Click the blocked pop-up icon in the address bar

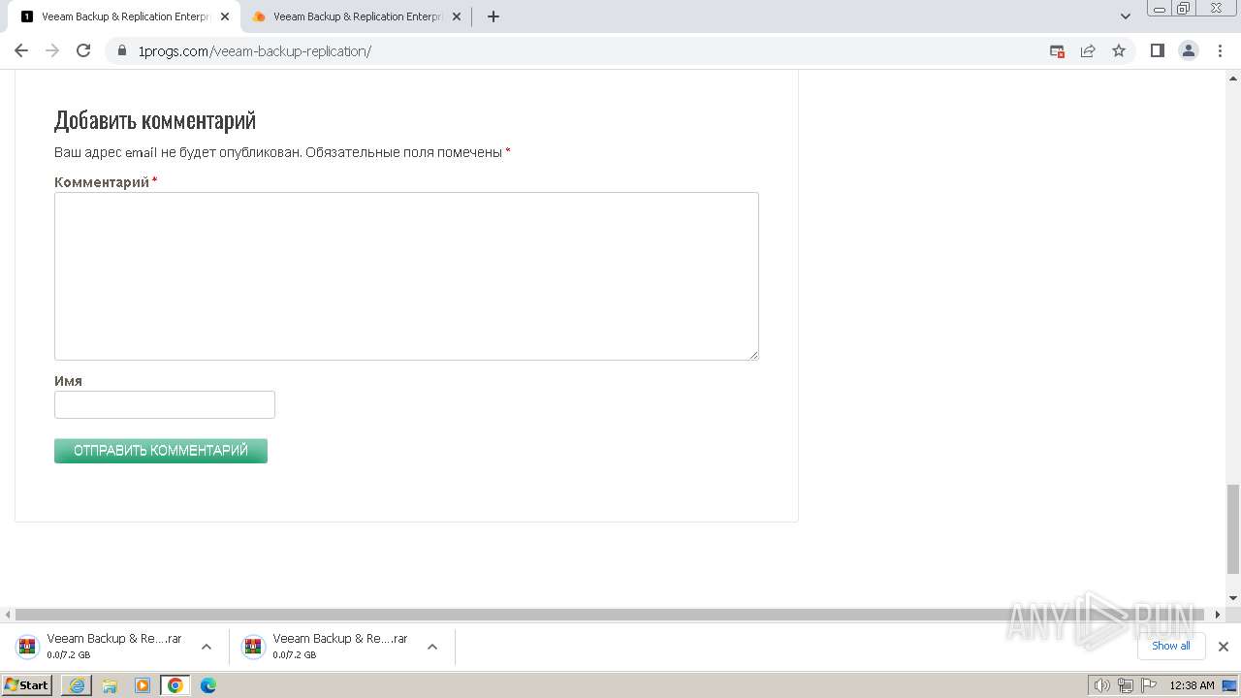[x=1058, y=51]
